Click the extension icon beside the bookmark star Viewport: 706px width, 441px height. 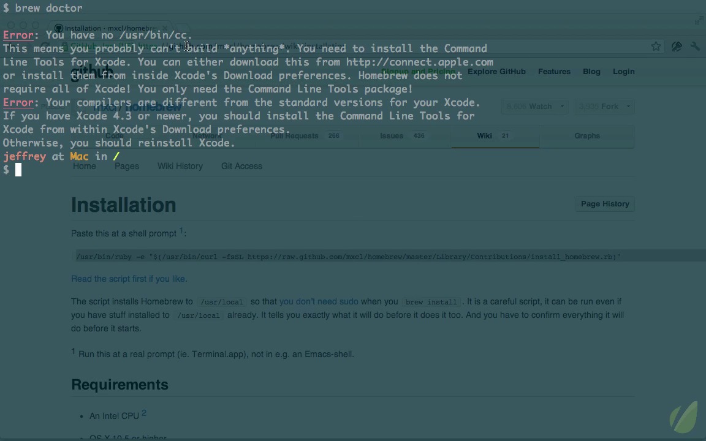[677, 47]
